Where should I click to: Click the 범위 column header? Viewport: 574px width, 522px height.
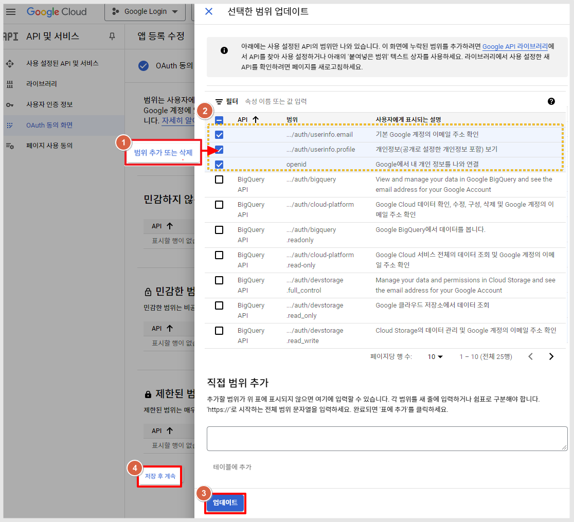(x=292, y=120)
